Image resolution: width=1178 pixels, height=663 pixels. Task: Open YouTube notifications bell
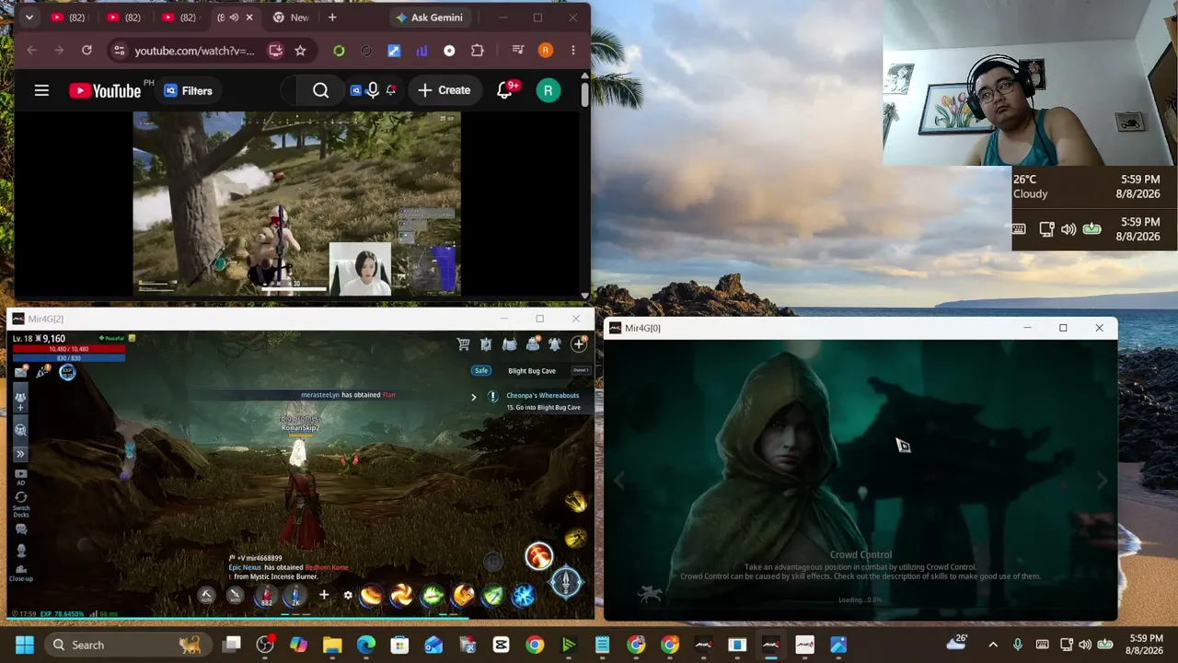pos(504,90)
